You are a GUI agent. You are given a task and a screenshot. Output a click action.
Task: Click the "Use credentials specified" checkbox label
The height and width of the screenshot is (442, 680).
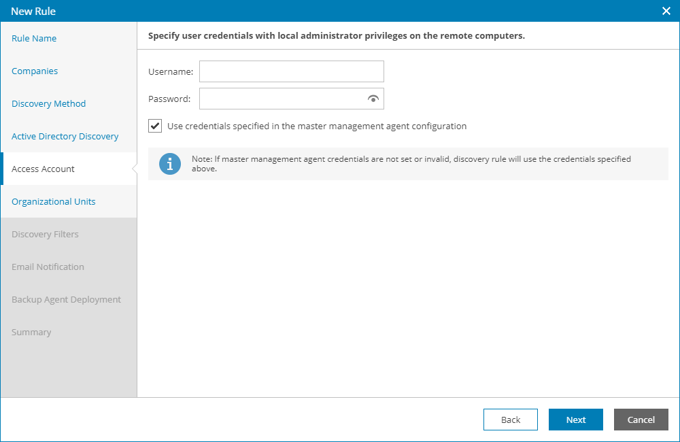[x=317, y=126]
